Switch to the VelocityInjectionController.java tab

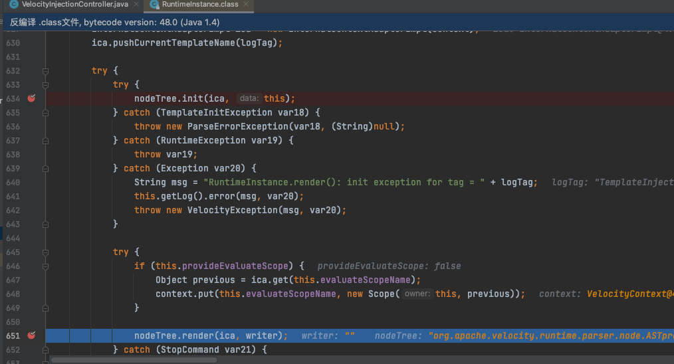click(74, 4)
